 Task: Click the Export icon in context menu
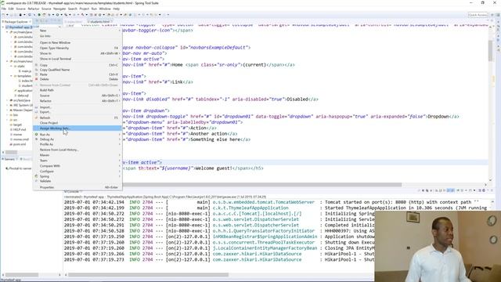coord(37,112)
